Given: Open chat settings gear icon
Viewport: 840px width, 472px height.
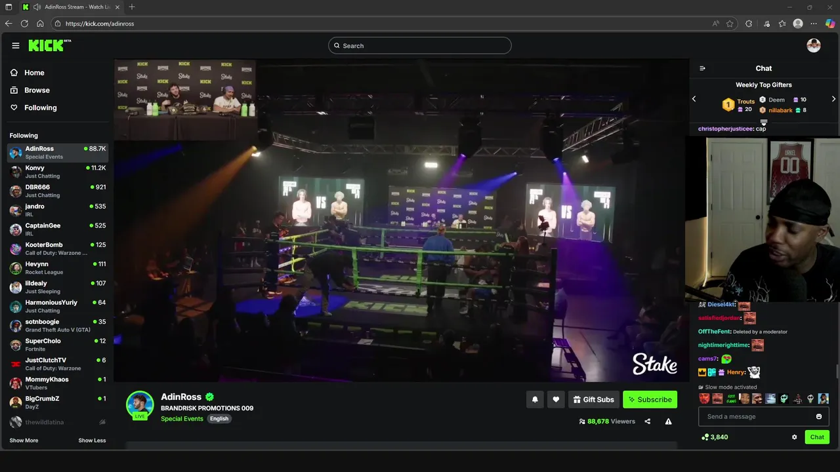Looking at the screenshot, I should (794, 437).
